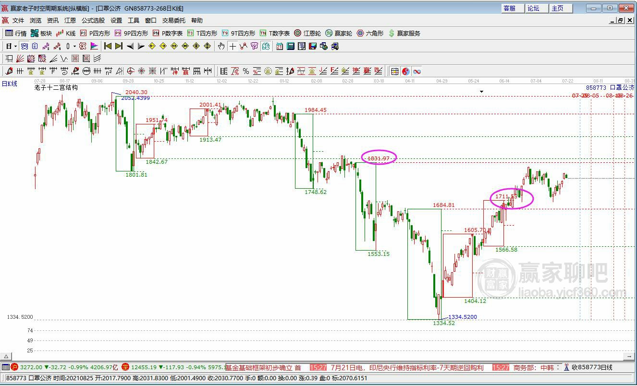Open the 工具 menu
This screenshot has height=386, width=637.
[134, 20]
